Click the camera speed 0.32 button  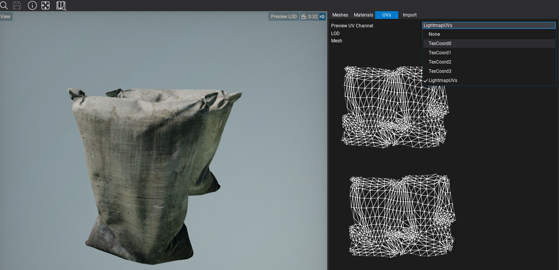click(x=309, y=17)
